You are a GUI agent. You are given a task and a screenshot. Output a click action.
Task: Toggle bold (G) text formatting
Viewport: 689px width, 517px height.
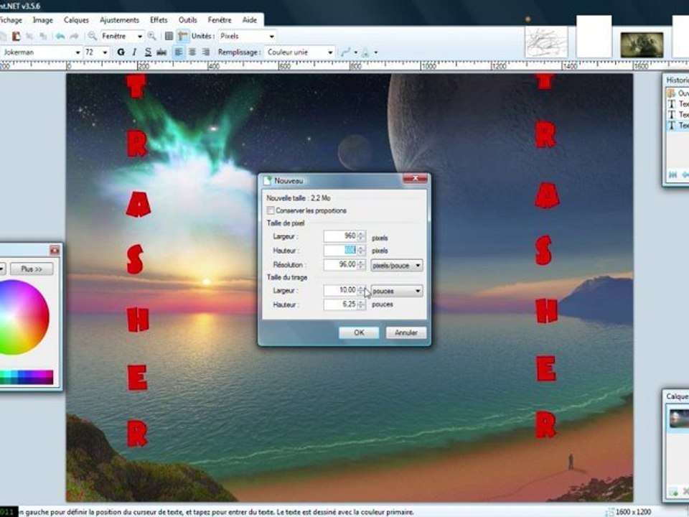click(x=121, y=52)
